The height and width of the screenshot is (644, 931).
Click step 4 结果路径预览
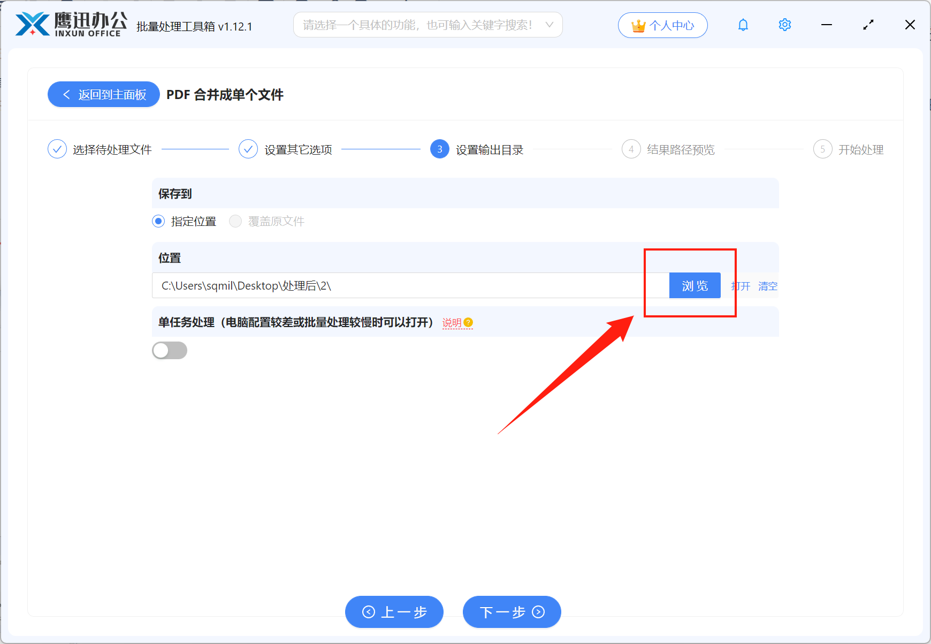(x=631, y=149)
